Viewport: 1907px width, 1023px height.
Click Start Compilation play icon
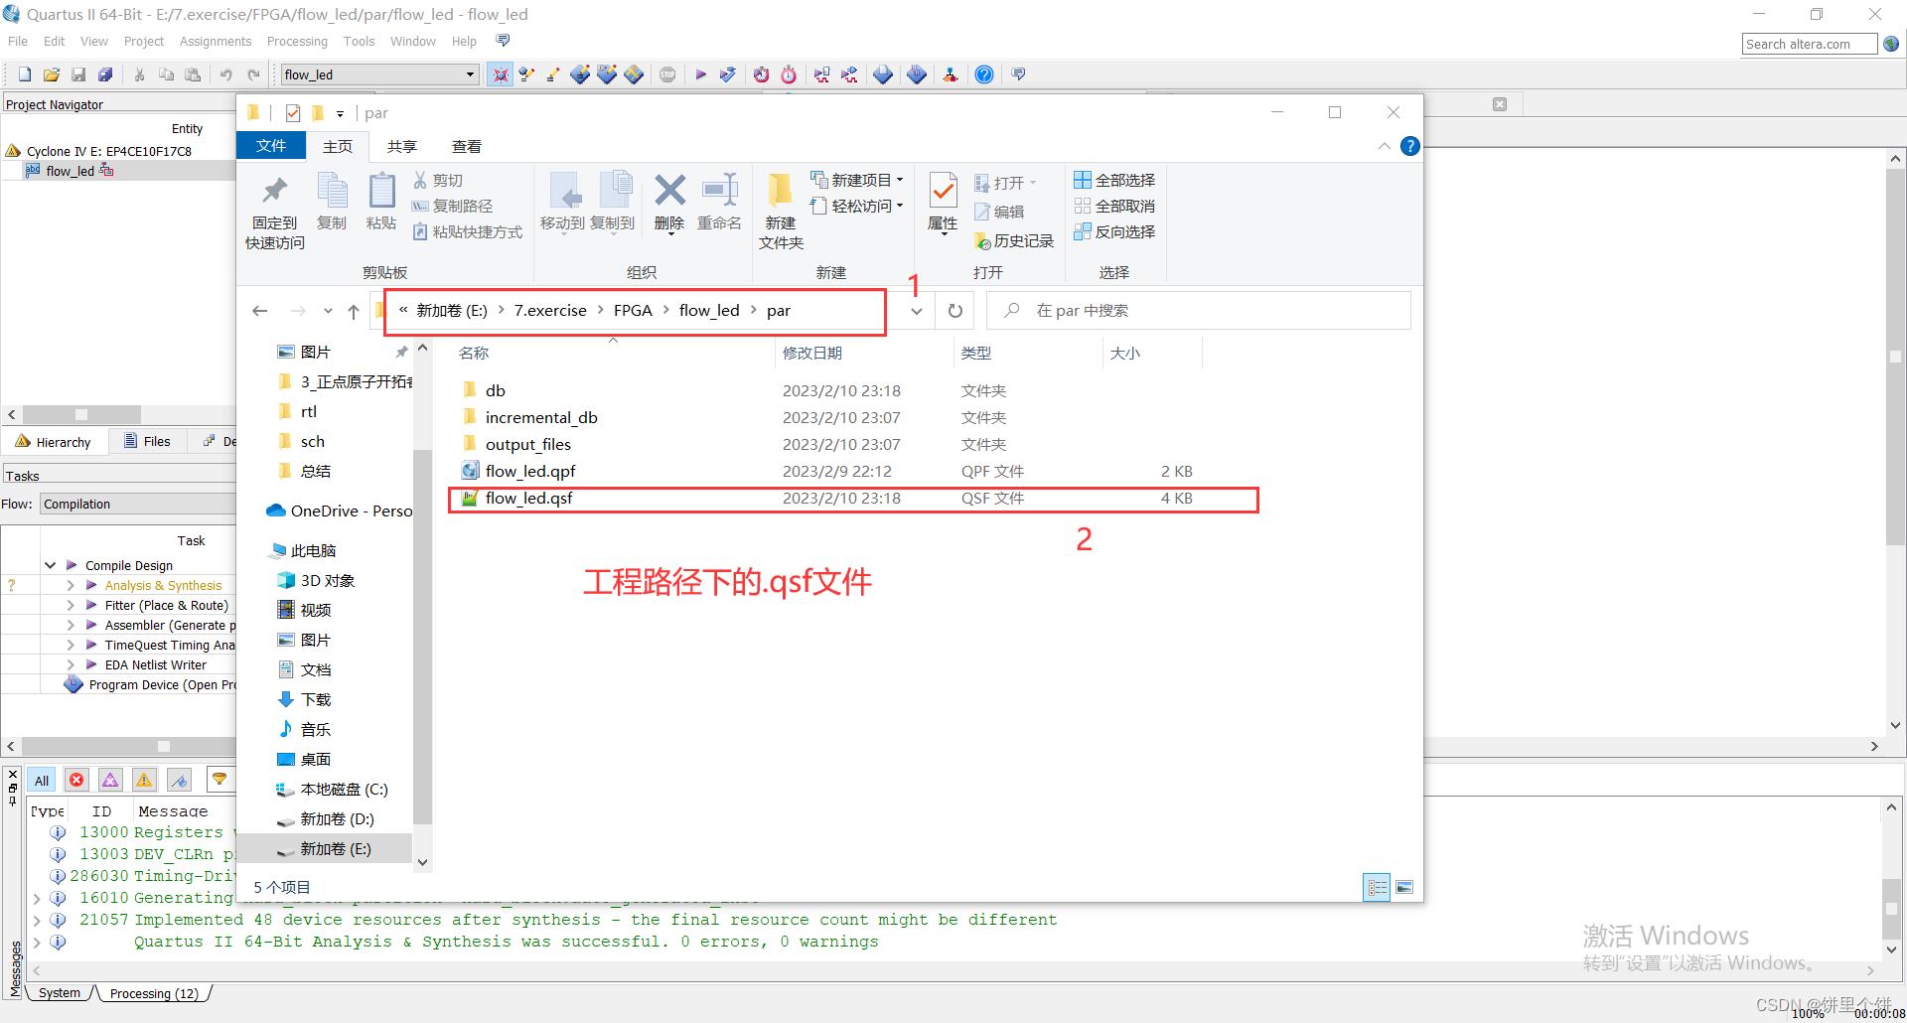click(700, 74)
